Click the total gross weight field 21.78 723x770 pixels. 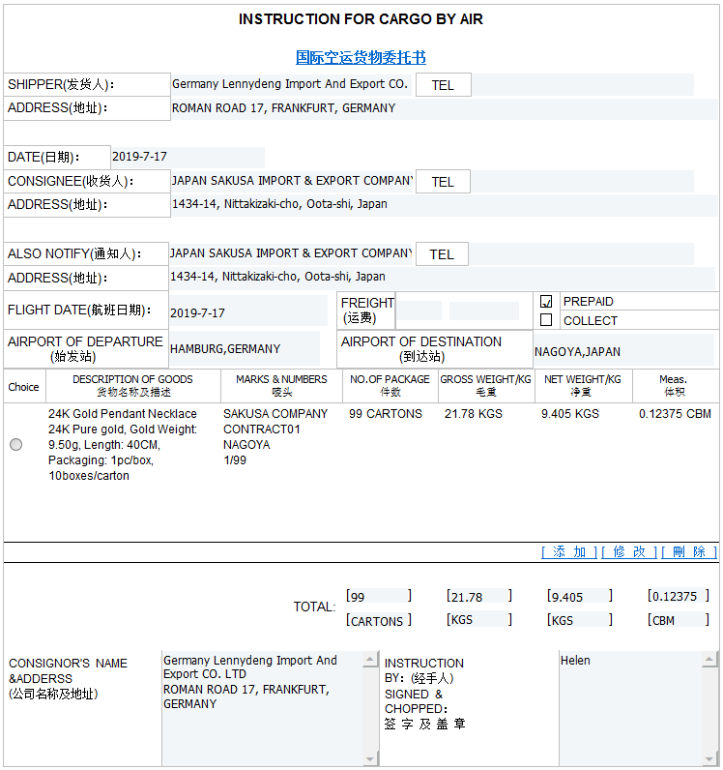click(x=478, y=597)
